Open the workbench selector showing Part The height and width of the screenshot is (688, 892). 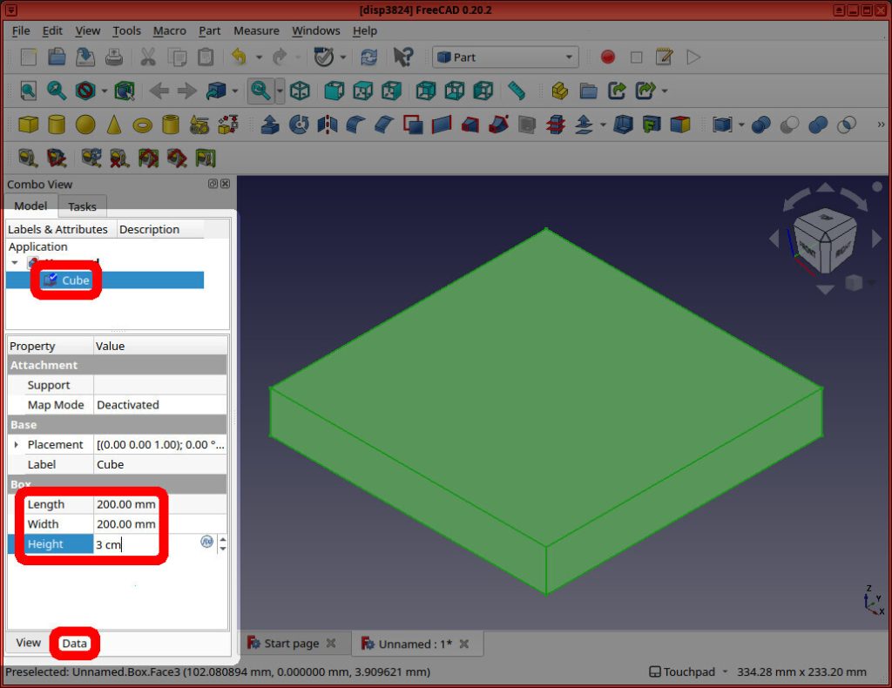click(505, 57)
